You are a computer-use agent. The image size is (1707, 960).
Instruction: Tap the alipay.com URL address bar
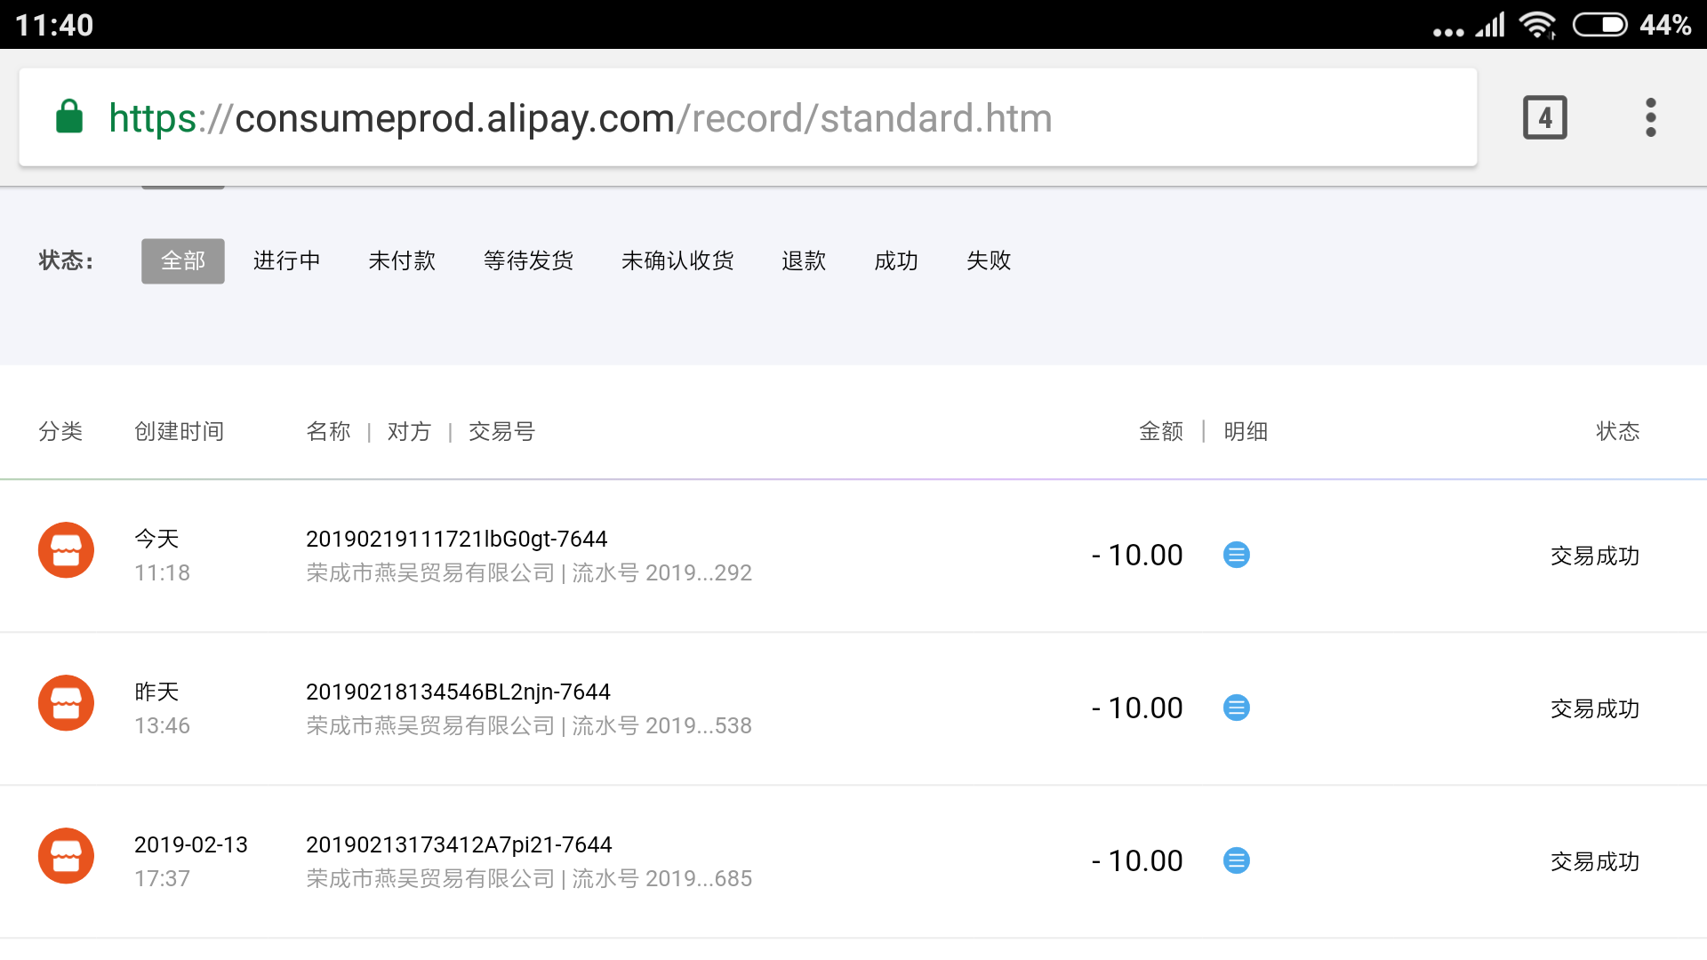click(x=748, y=117)
